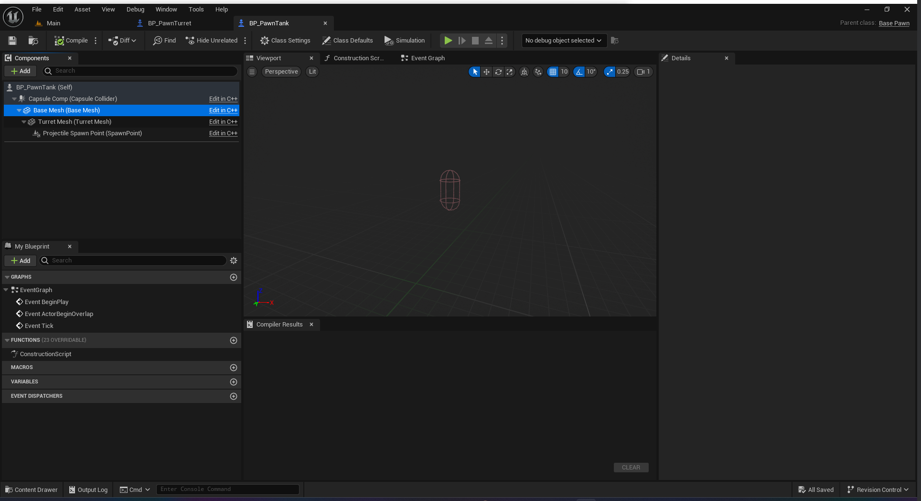
Task: Open the File menu
Action: [x=37, y=9]
